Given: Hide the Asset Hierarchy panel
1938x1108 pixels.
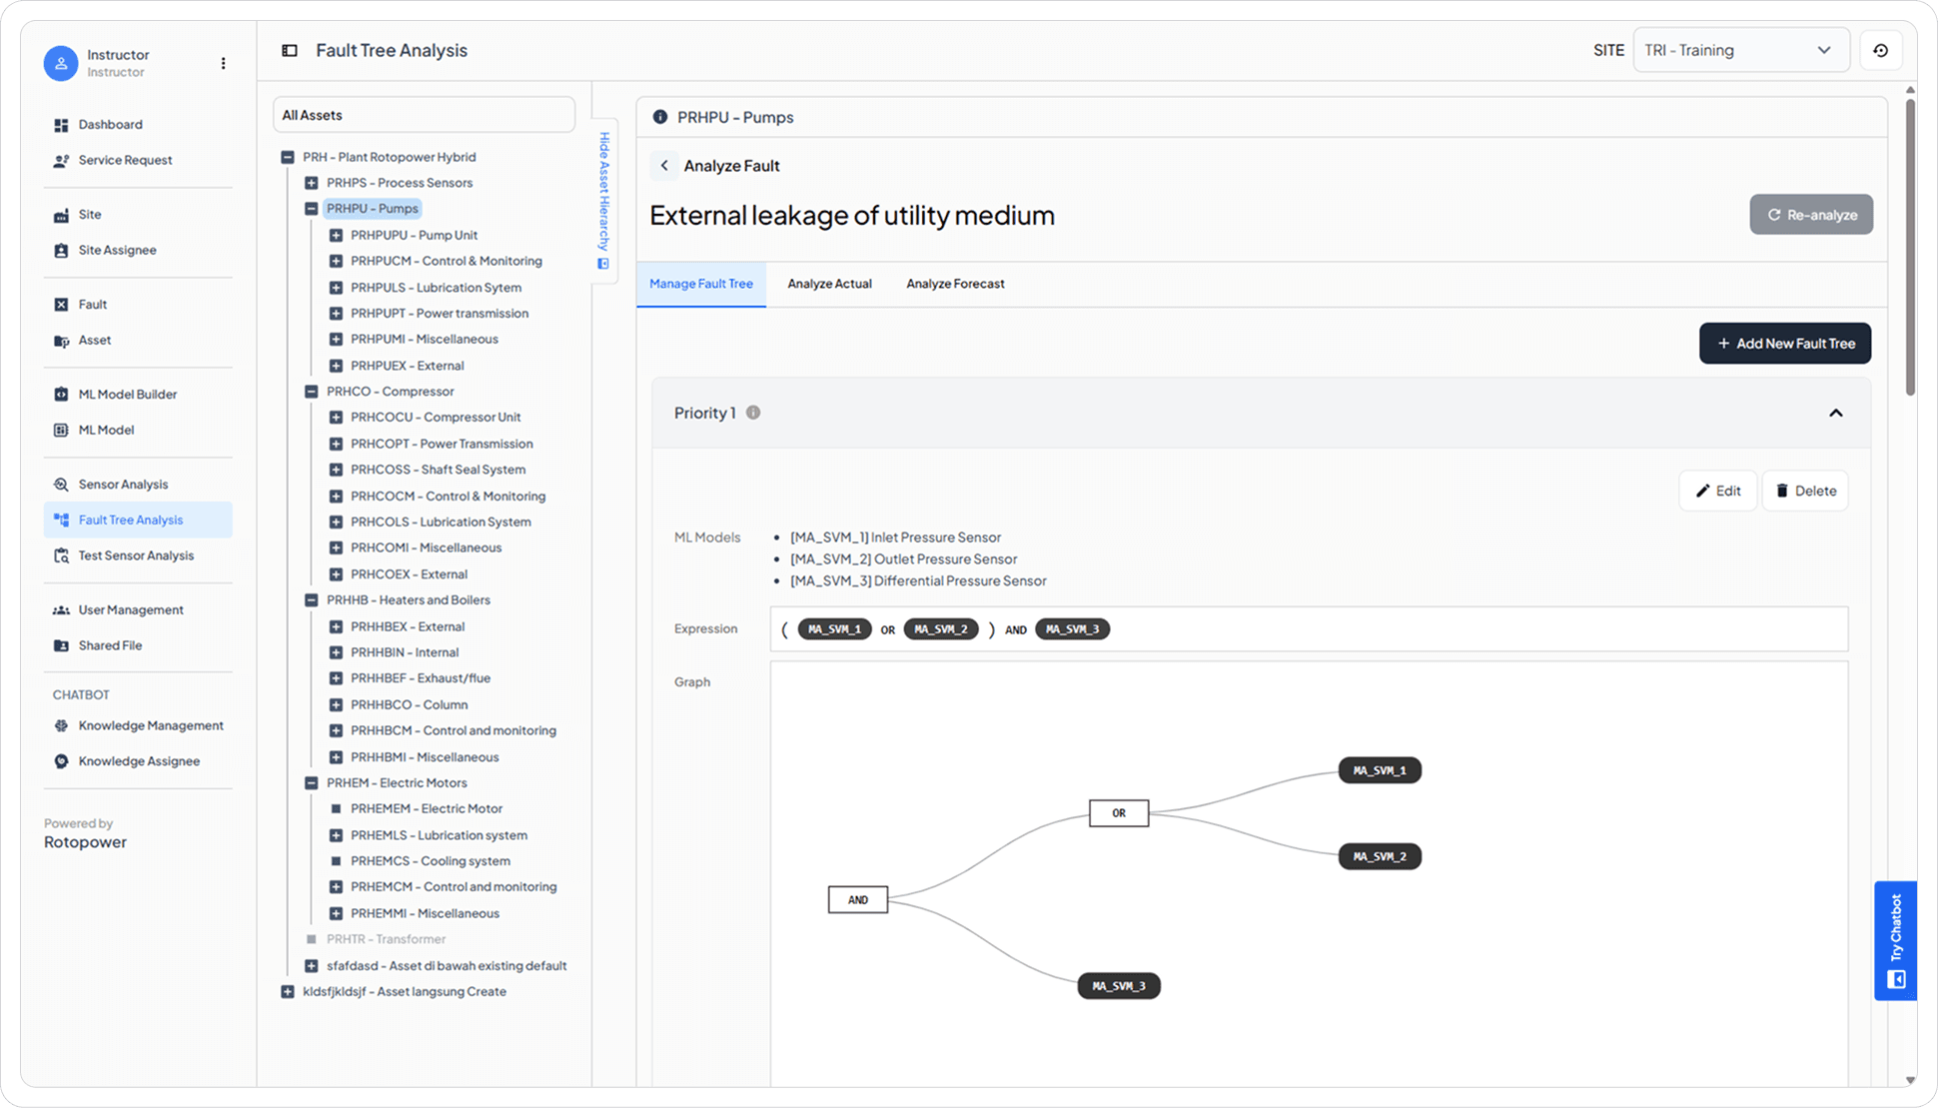Looking at the screenshot, I should tap(603, 200).
